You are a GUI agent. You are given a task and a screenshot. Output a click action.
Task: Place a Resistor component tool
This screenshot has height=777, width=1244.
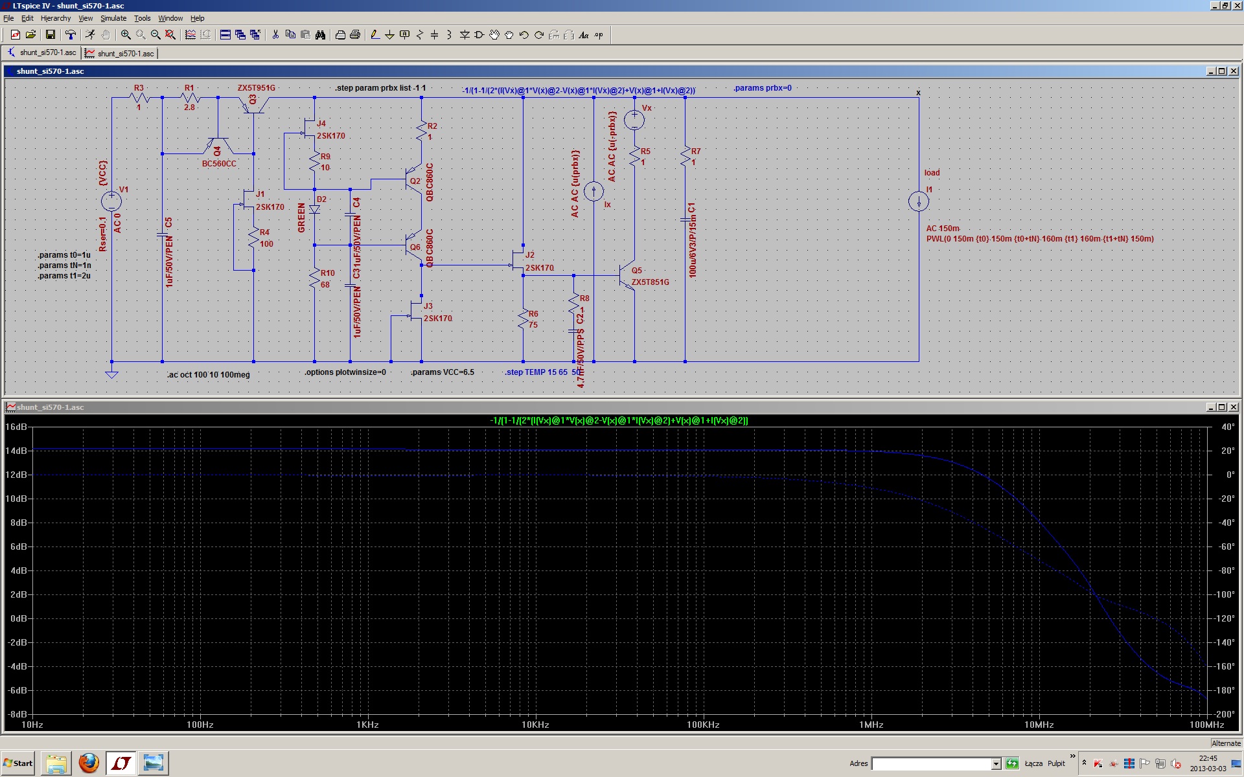[x=420, y=35]
